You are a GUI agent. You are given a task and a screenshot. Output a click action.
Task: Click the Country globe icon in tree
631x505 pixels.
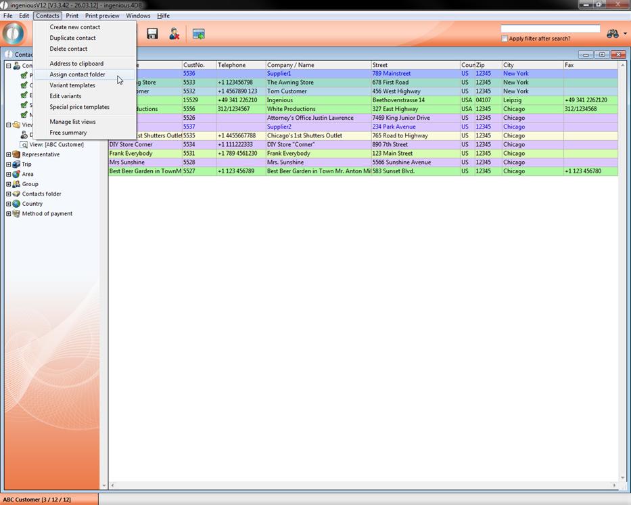point(16,204)
